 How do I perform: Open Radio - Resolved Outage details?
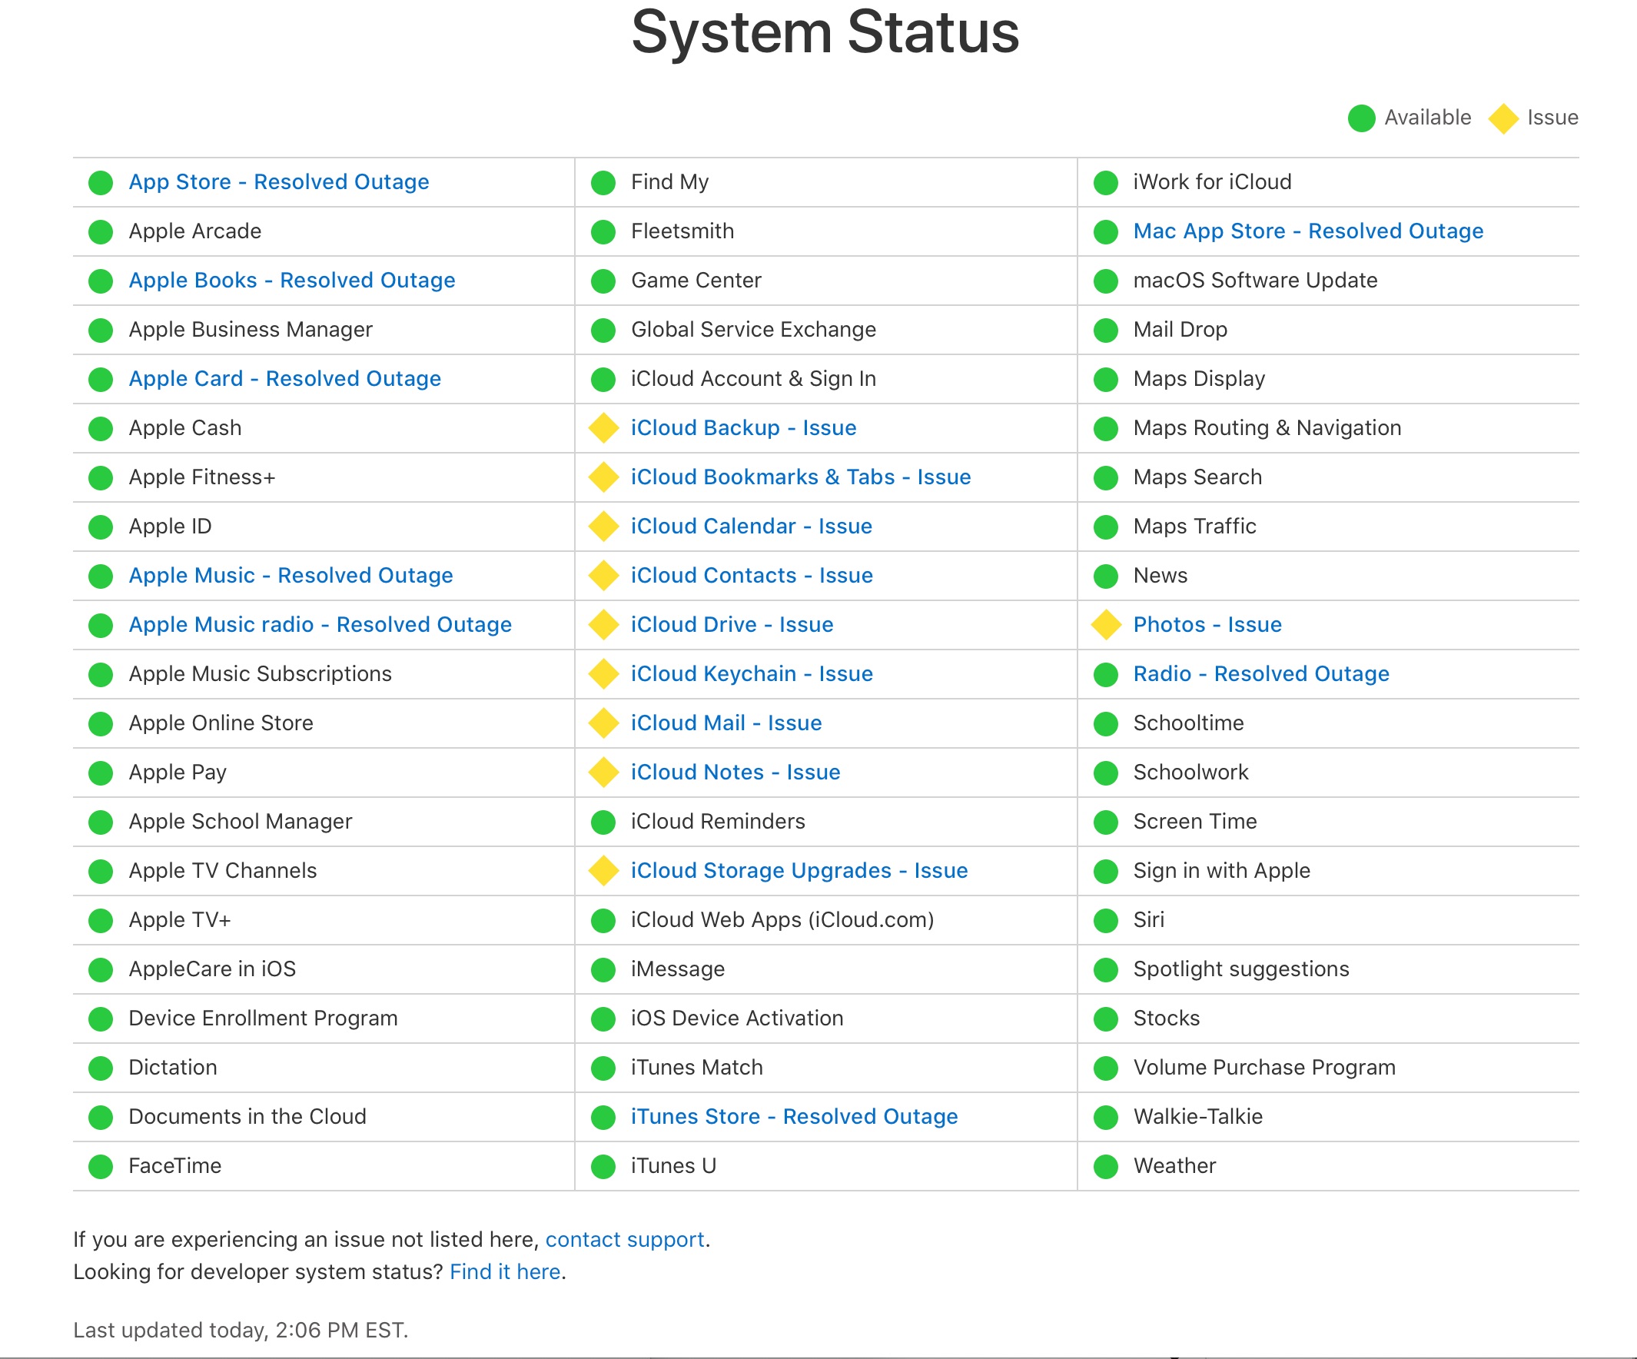(1261, 673)
